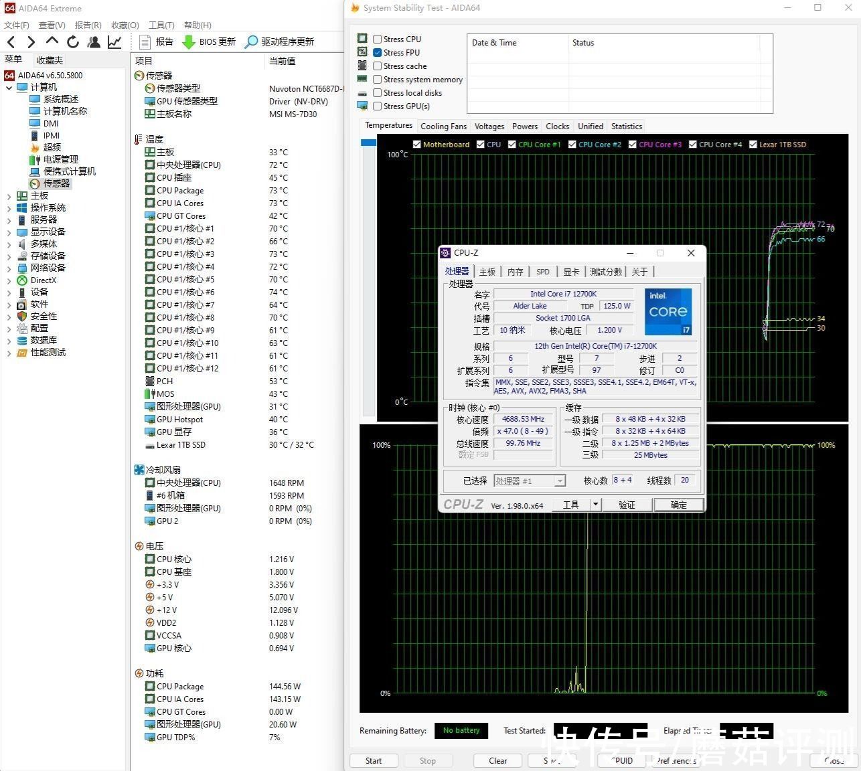Image resolution: width=861 pixels, height=771 pixels.
Task: Click the 确定 button in CPU-Z
Action: coord(678,505)
